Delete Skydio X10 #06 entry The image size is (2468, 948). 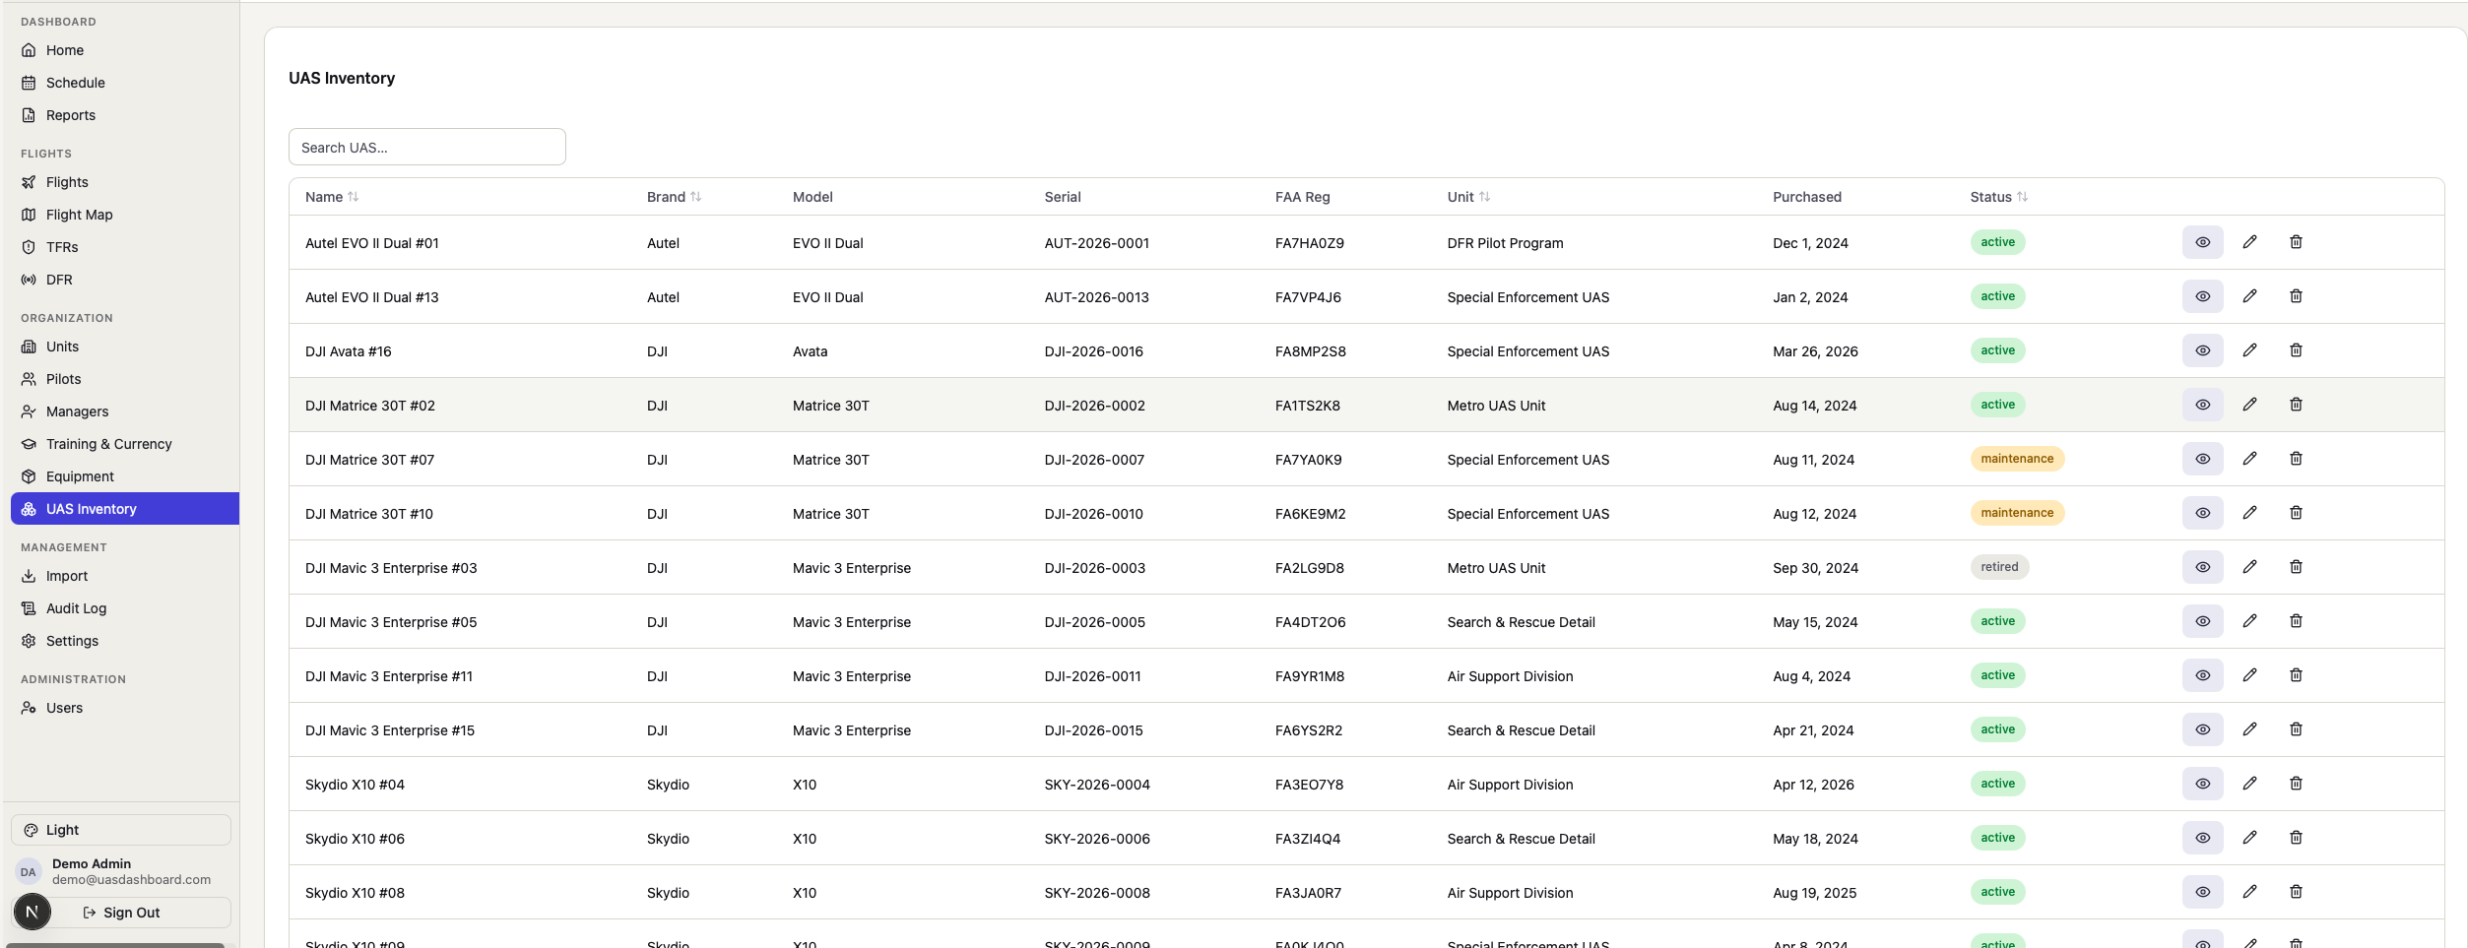(2296, 838)
